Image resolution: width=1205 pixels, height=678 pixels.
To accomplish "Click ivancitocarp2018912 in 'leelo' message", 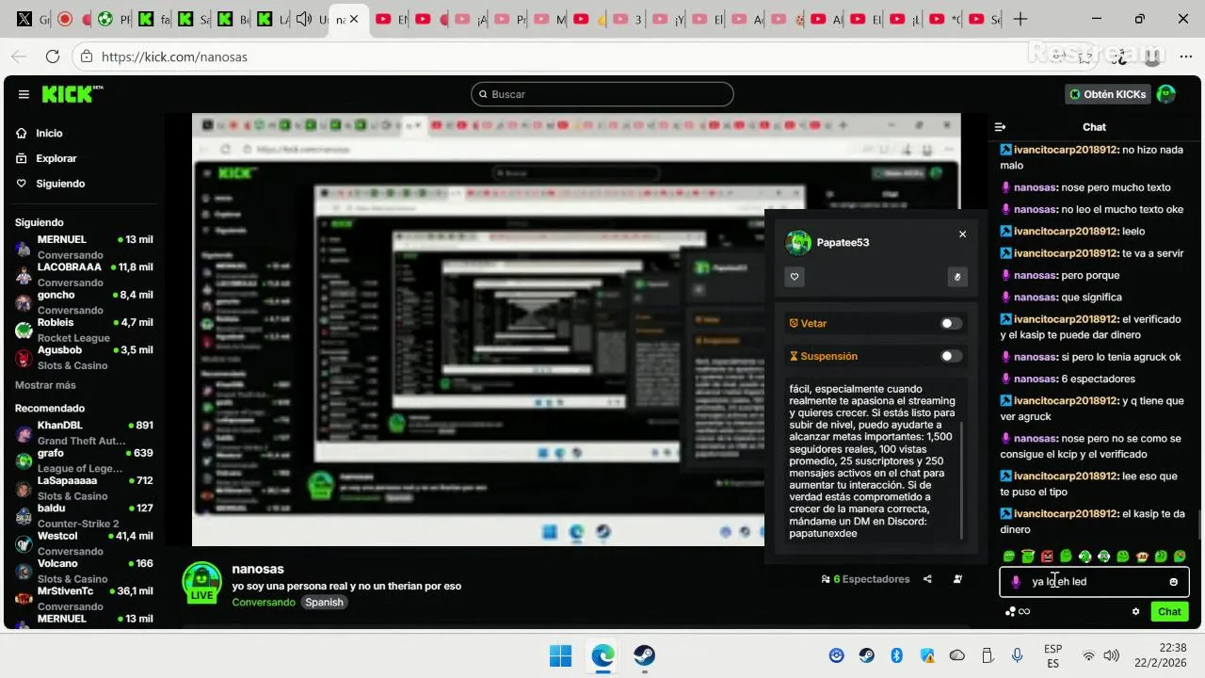I will click(x=1066, y=231).
